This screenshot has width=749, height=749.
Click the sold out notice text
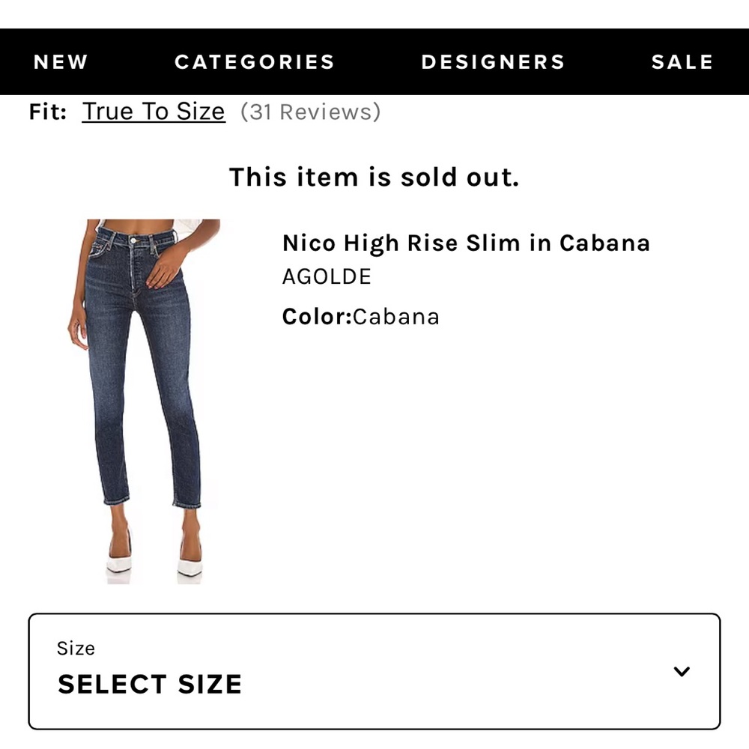(x=374, y=178)
